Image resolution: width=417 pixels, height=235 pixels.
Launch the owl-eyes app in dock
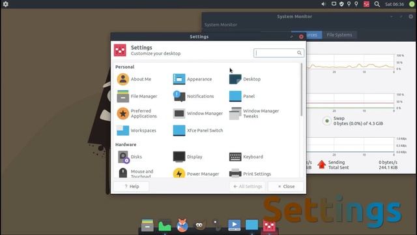pos(199,225)
